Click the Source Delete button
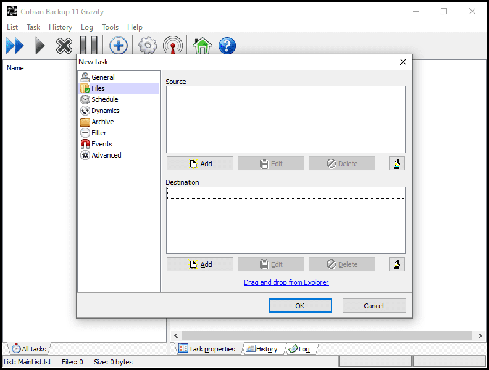 pos(342,164)
